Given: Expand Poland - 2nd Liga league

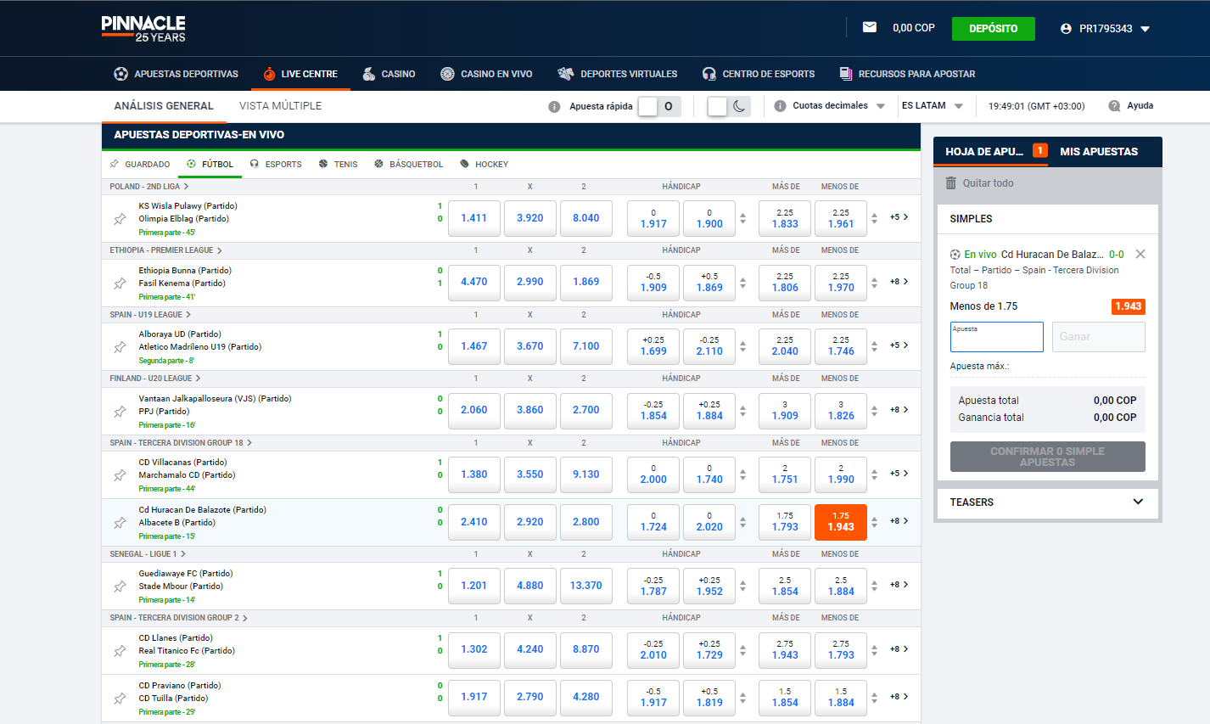Looking at the screenshot, I should click(x=149, y=186).
